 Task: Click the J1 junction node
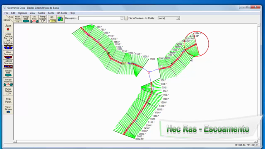[x=149, y=72]
